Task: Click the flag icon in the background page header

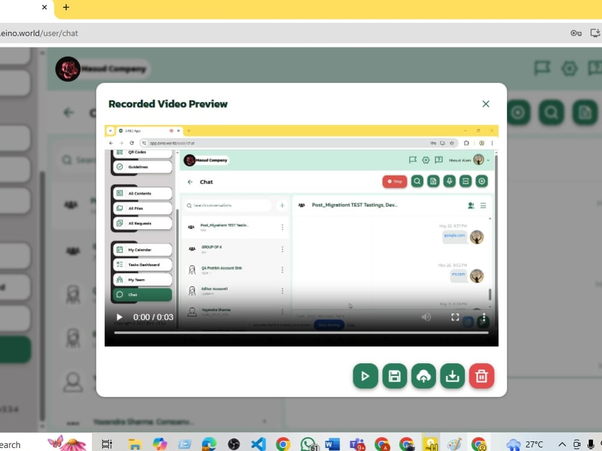Action: click(x=542, y=69)
